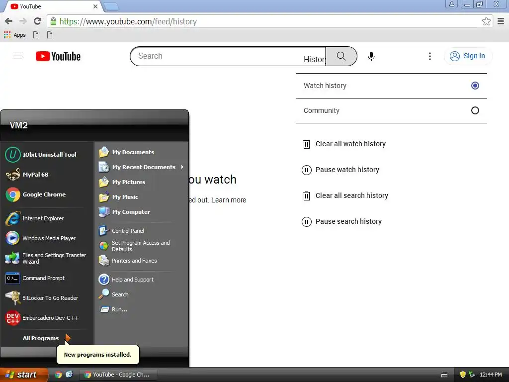The image size is (509, 382).
Task: Click the Chrome user profile button
Action: (451, 4)
